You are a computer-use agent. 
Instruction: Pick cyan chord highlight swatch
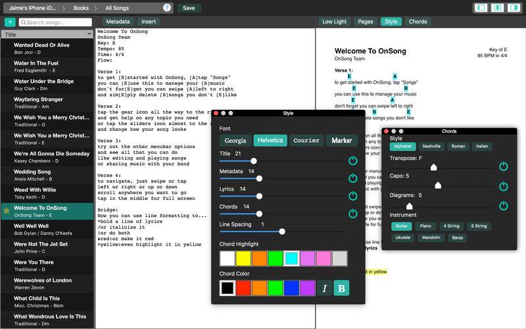click(291, 259)
